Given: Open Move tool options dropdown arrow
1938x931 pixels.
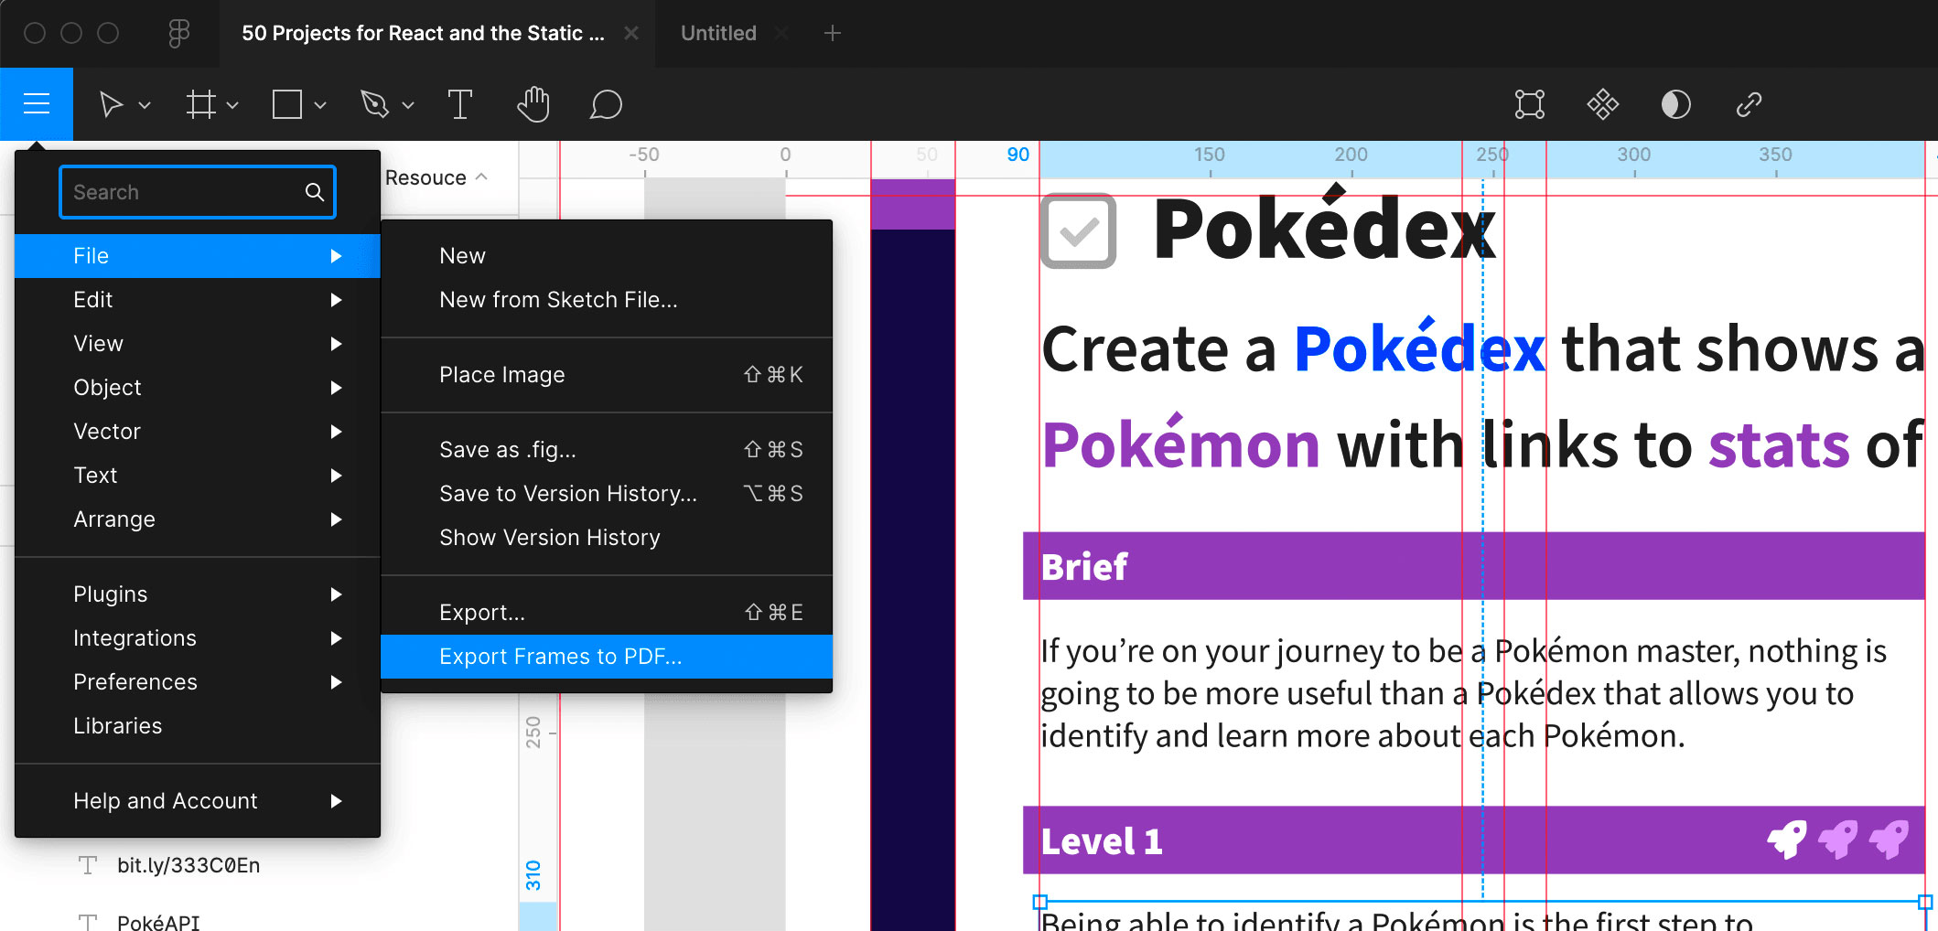Looking at the screenshot, I should pyautogui.click(x=145, y=105).
